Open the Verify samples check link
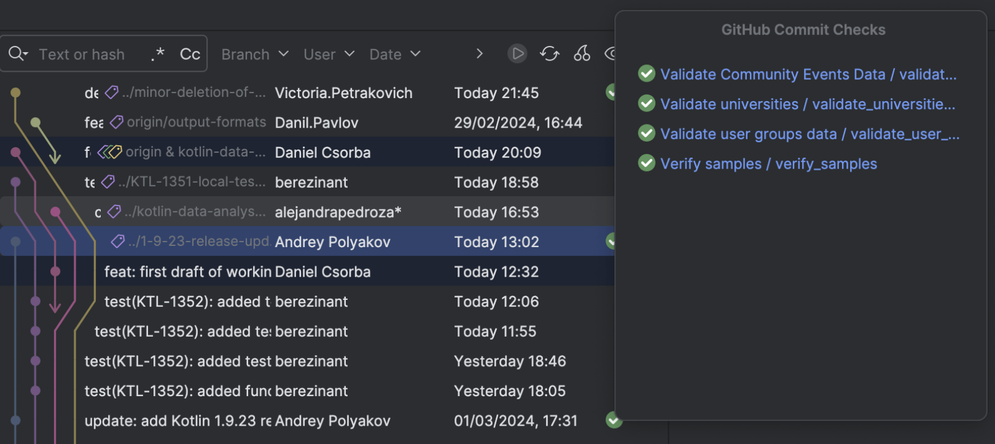This screenshot has width=995, height=444. click(768, 164)
